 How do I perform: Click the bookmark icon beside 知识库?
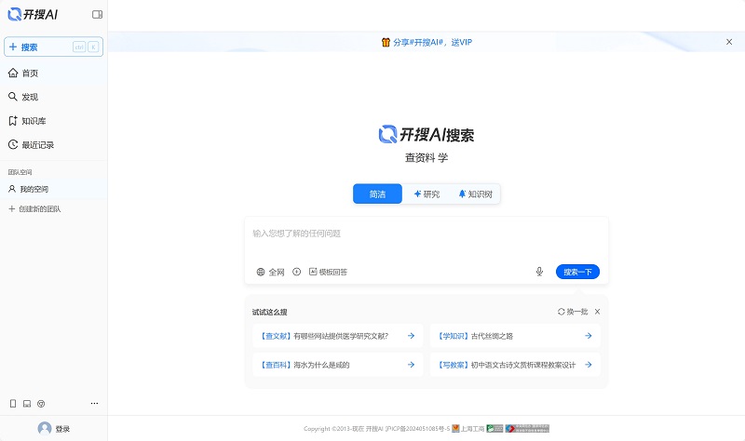13,121
